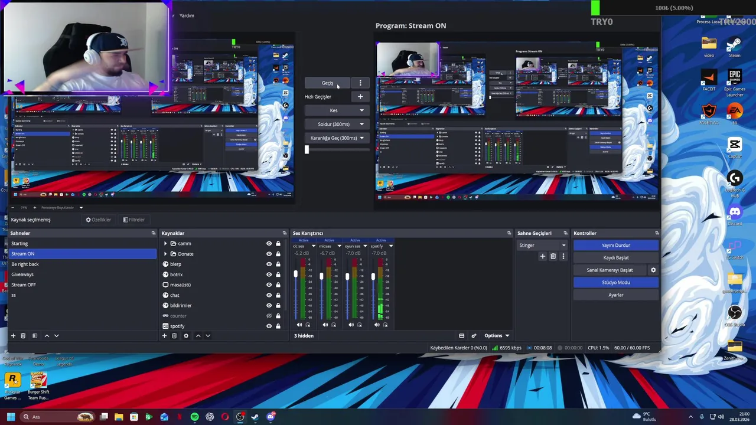
Task: Add quick transition with plus beside Hızlı Geçişler
Action: 360,97
